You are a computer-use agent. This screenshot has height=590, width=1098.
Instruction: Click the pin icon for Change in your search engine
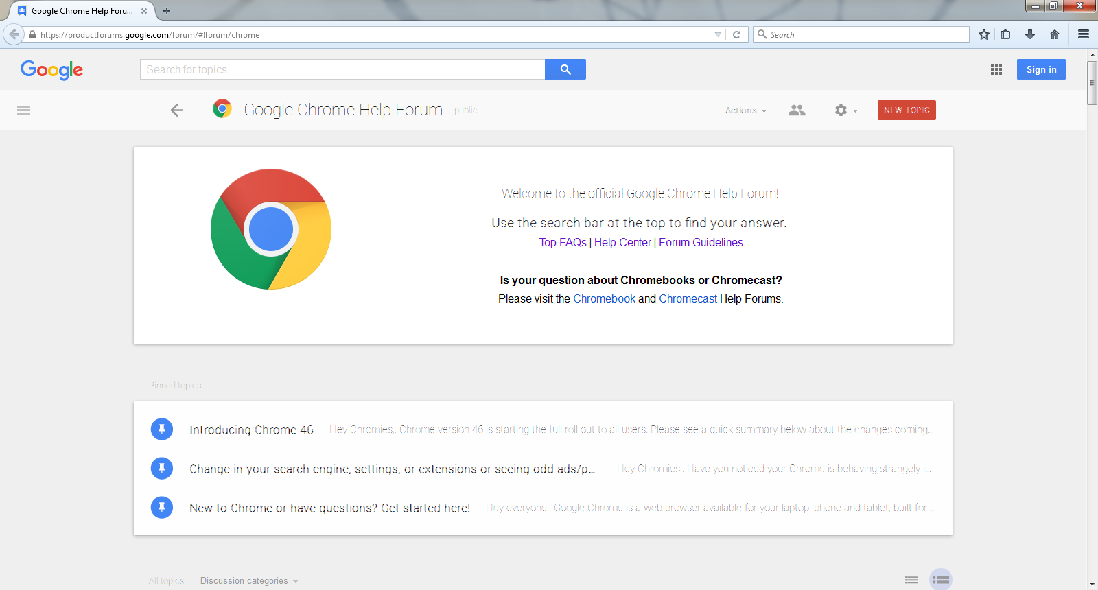[162, 469]
